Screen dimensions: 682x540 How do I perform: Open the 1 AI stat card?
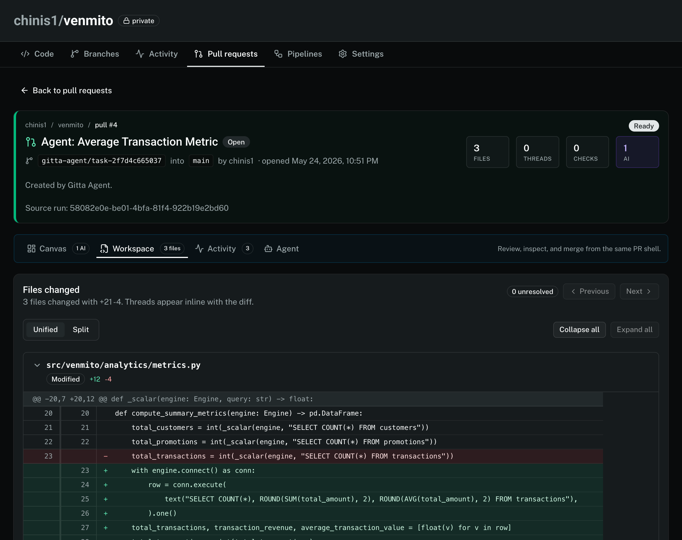point(637,152)
